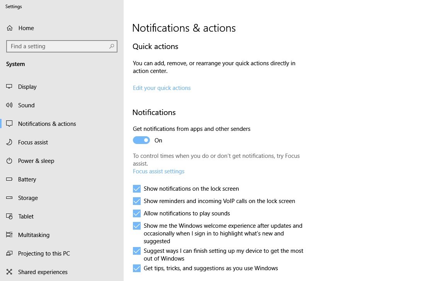The height and width of the screenshot is (281, 432).
Task: Click the Display monitor icon
Action: pyautogui.click(x=10, y=86)
